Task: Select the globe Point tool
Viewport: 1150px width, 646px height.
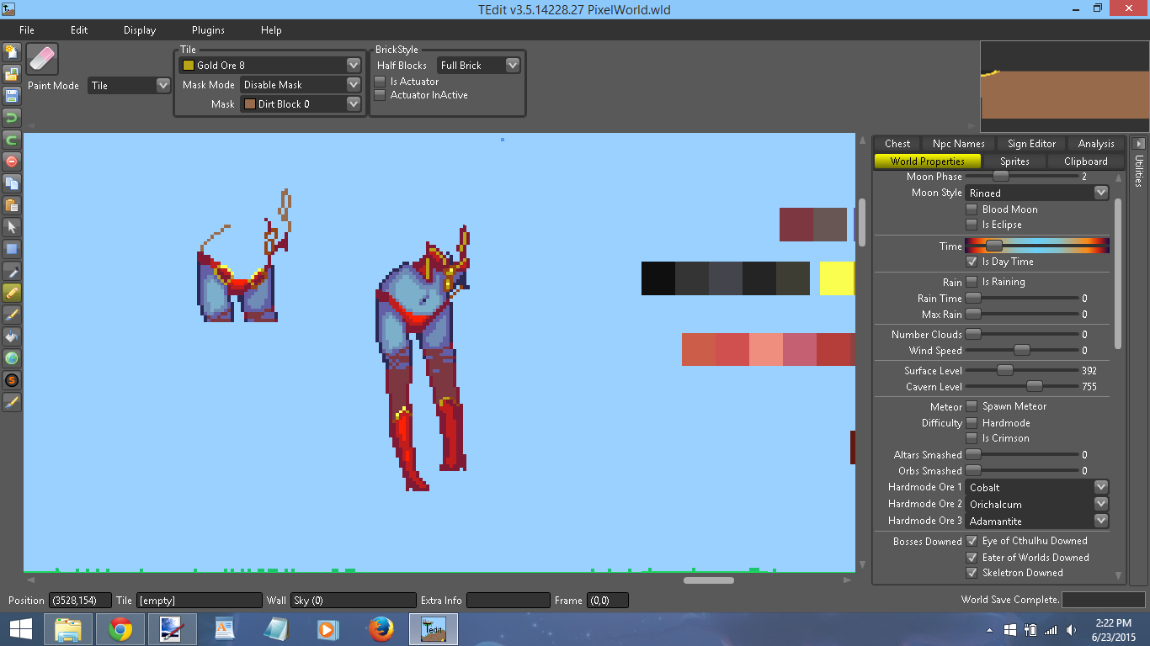Action: pos(12,358)
